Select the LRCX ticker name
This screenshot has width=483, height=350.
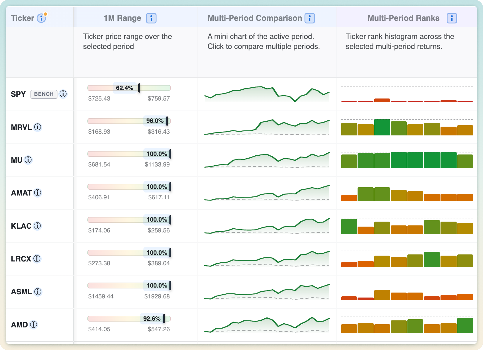[x=21, y=259]
